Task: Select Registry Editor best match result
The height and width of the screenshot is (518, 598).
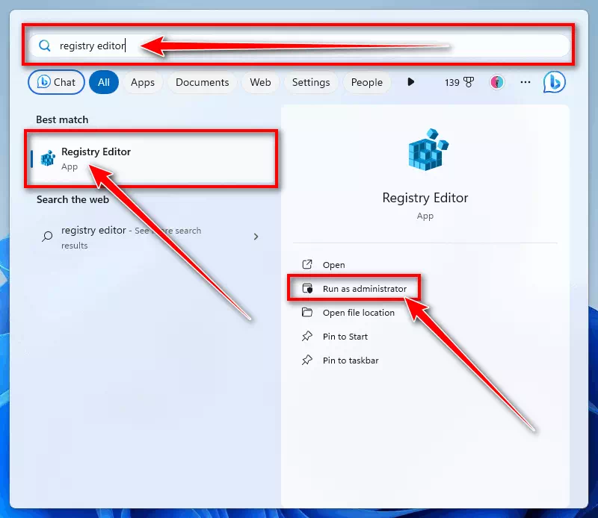Action: click(x=152, y=159)
